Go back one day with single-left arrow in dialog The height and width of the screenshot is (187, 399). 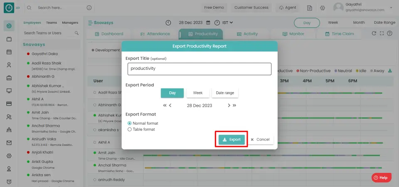pyautogui.click(x=170, y=105)
